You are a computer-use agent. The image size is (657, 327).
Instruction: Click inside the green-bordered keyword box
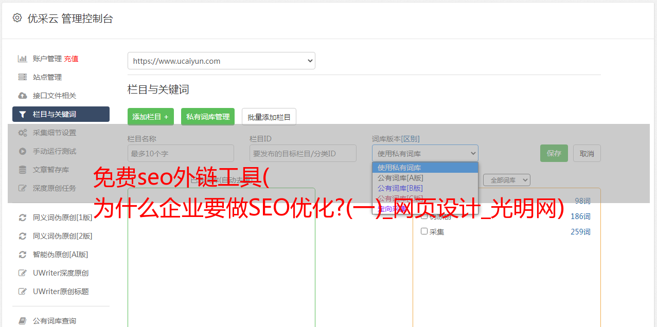[221, 257]
